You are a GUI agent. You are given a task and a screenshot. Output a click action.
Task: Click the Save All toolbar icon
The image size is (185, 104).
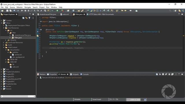[x=10, y=11]
